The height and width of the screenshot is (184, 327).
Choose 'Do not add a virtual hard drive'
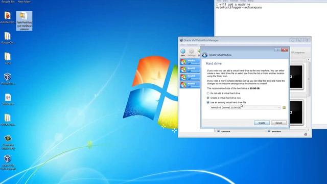point(223,93)
